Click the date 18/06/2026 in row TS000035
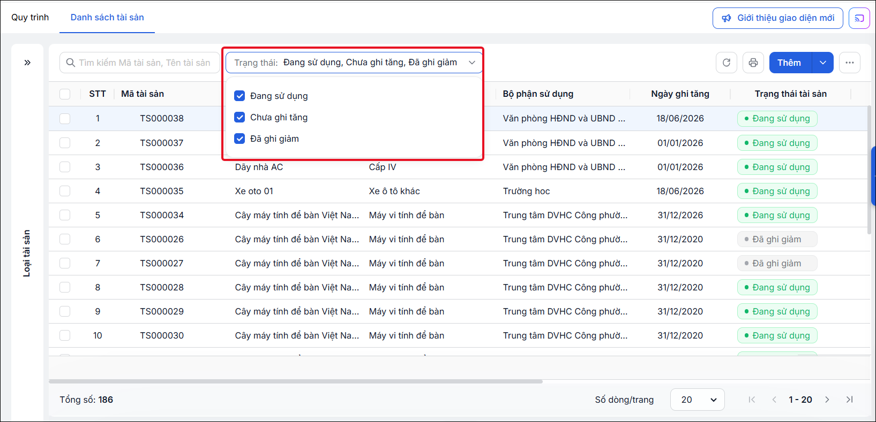The height and width of the screenshot is (422, 876). pyautogui.click(x=680, y=191)
